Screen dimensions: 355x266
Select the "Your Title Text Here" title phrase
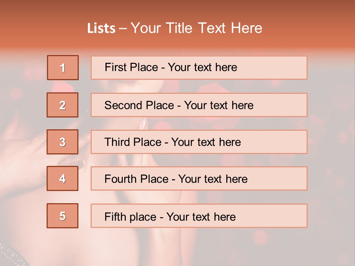[x=196, y=28]
